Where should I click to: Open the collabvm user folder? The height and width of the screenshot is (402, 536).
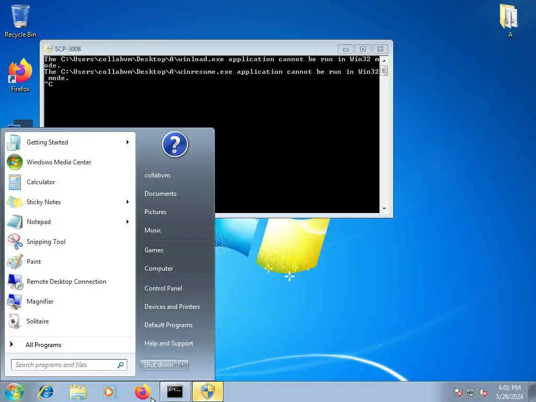[x=157, y=175]
